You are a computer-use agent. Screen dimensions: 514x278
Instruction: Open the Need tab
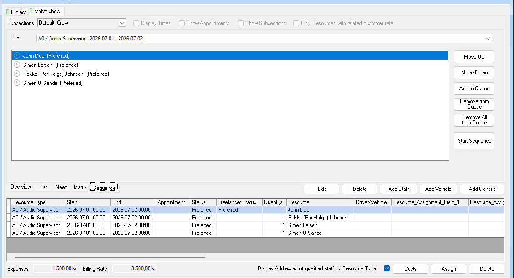(x=61, y=187)
